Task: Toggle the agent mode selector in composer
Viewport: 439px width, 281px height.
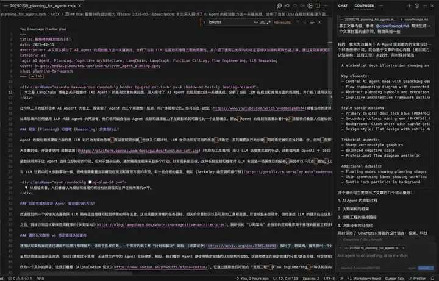Action: tap(412, 268)
